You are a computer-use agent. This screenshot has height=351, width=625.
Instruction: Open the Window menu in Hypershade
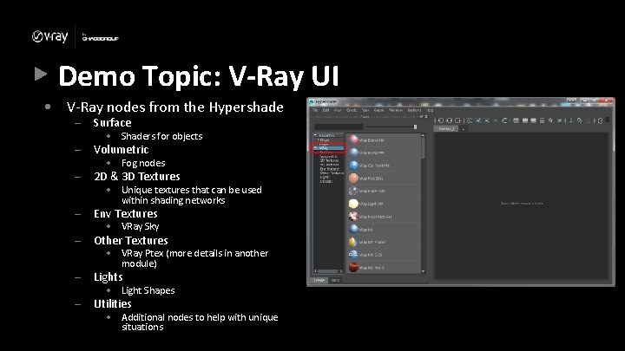click(396, 110)
